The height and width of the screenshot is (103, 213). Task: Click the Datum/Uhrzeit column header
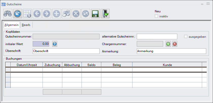coord(27,65)
